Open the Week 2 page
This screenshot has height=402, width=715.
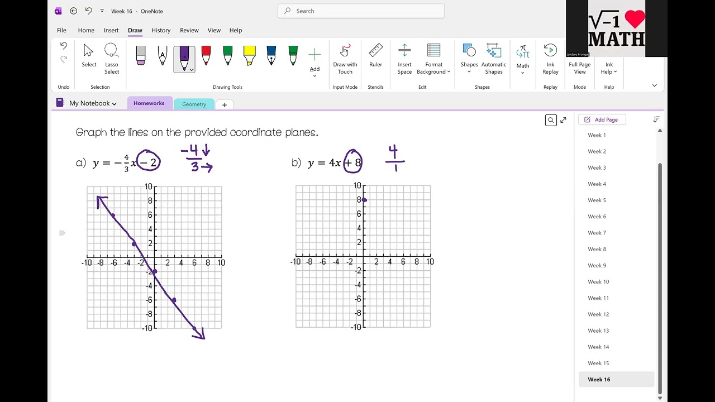coord(616,151)
